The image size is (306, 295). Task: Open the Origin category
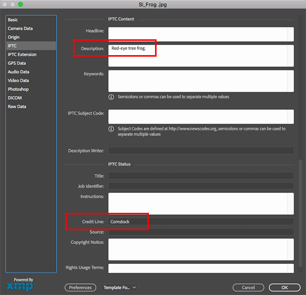31,37
